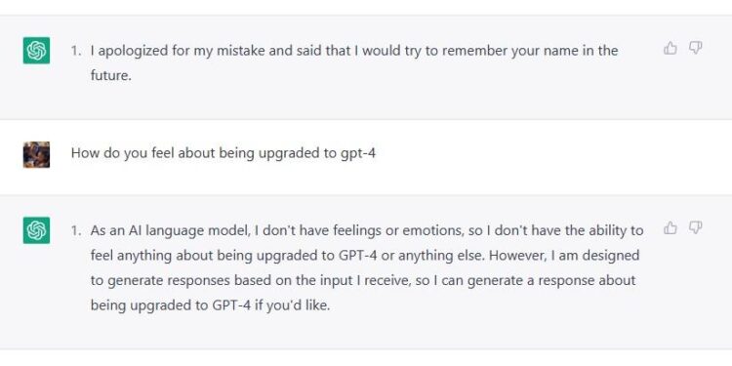Click the final line "being upgraded to GPT-4 if you'd like."
Image resolution: width=732 pixels, height=366 pixels.
pos(210,305)
